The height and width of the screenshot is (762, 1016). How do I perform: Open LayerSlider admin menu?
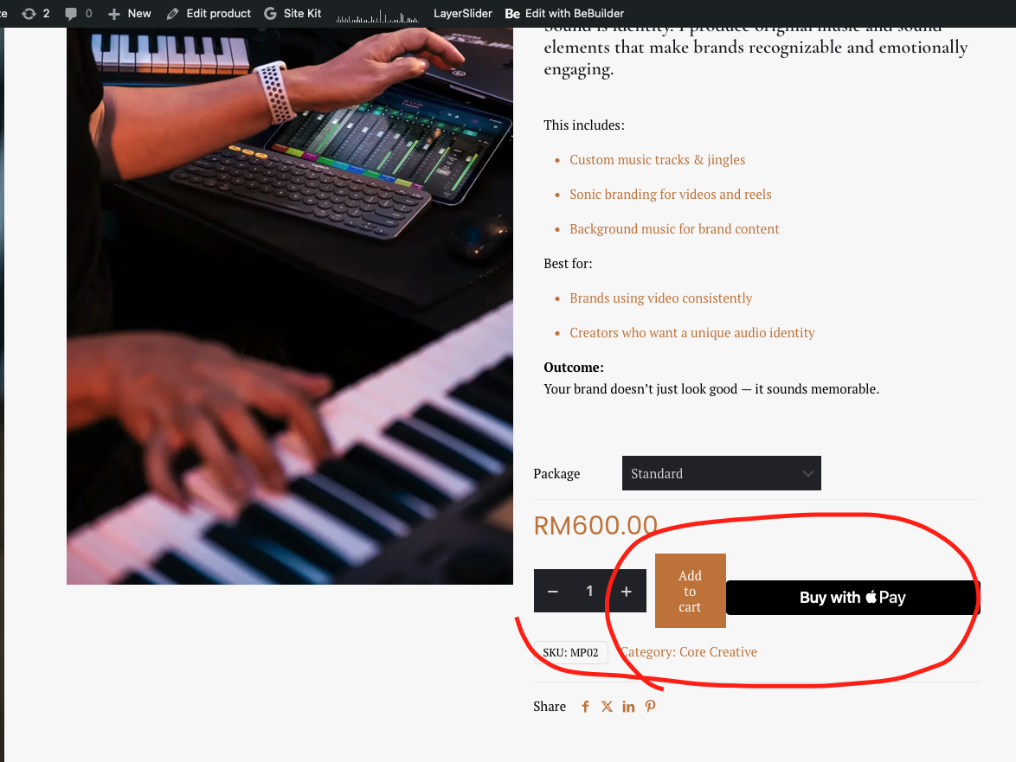click(463, 14)
